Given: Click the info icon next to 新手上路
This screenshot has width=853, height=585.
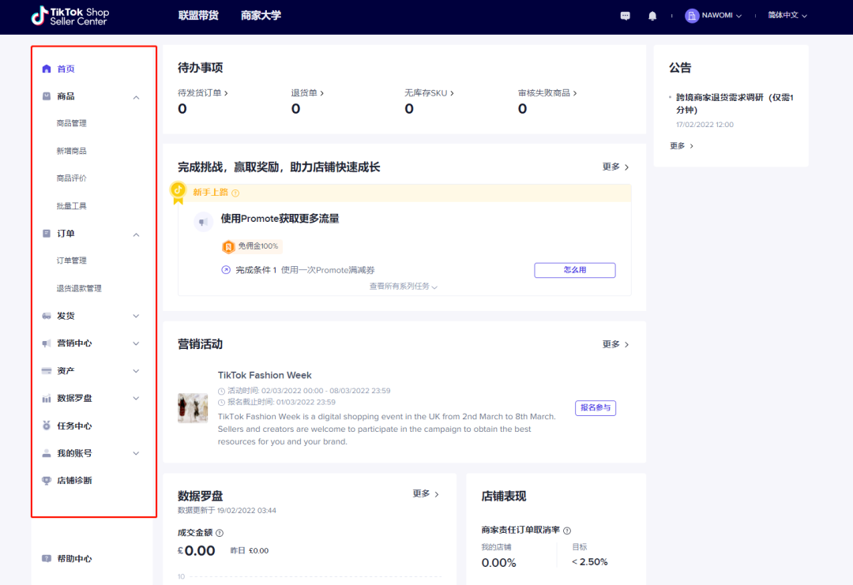Looking at the screenshot, I should 235,193.
